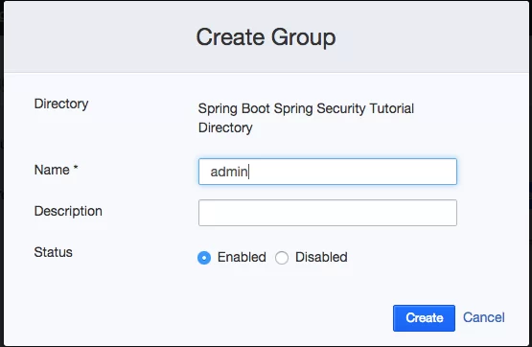The image size is (532, 347).
Task: Click the Description field label
Action: click(x=68, y=211)
